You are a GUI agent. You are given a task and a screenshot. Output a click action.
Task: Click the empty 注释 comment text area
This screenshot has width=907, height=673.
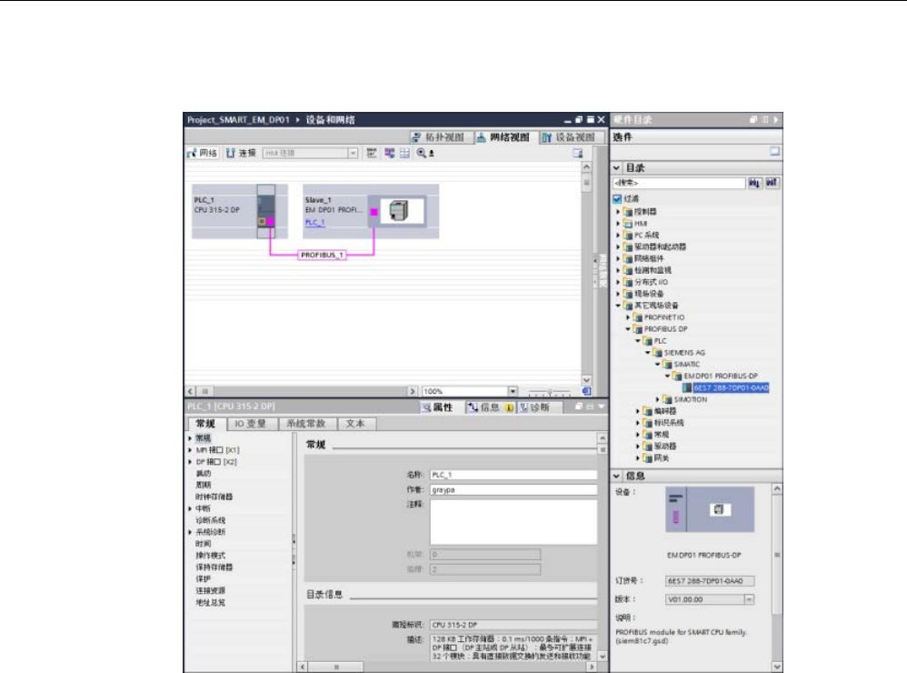(513, 522)
